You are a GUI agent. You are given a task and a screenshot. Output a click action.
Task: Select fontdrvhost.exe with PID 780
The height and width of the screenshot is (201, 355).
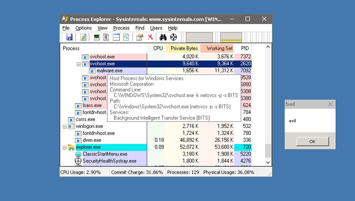(x=156, y=133)
